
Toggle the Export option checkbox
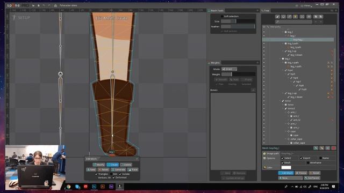[301, 158]
